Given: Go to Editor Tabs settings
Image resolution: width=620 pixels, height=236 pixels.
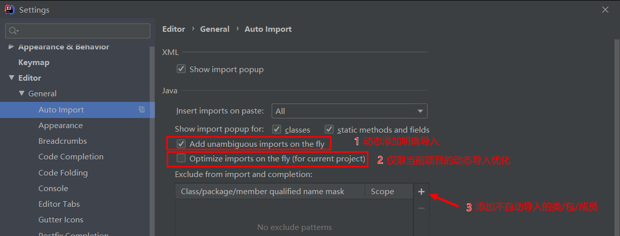Looking at the screenshot, I should coord(59,204).
